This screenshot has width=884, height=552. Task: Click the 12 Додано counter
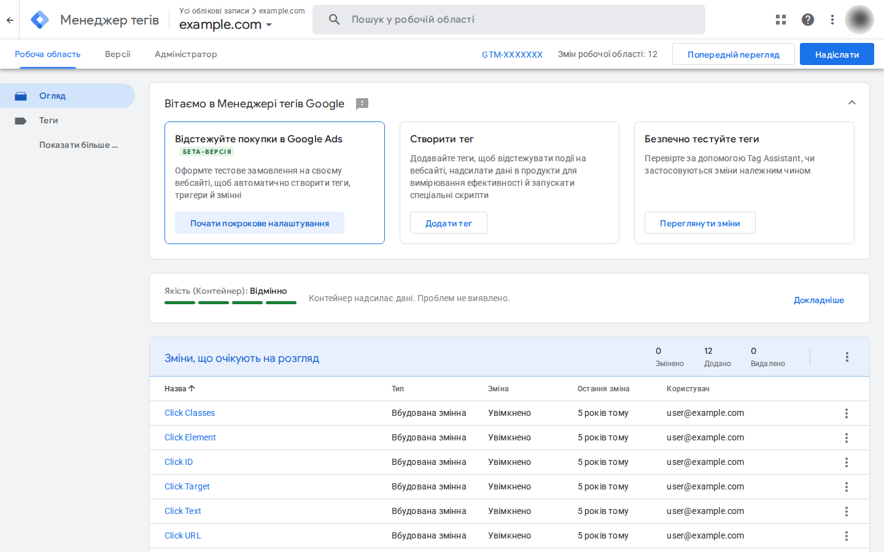pos(718,357)
